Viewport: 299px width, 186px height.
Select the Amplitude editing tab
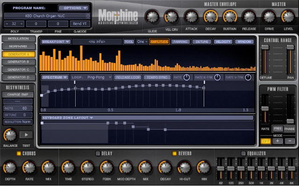159,41
